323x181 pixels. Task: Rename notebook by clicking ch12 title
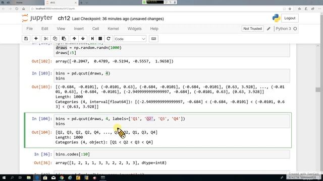coord(64,18)
